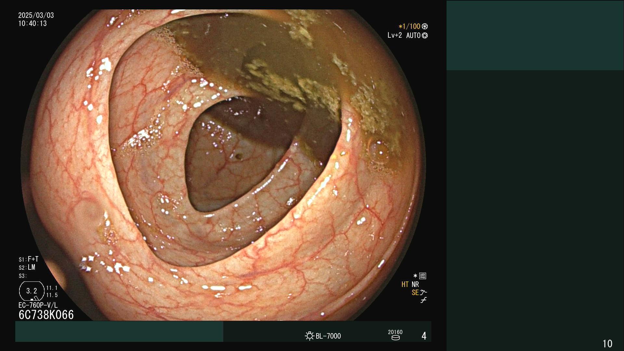Click the yellow asterisk beside 1/100
The image size is (624, 351).
click(401, 27)
